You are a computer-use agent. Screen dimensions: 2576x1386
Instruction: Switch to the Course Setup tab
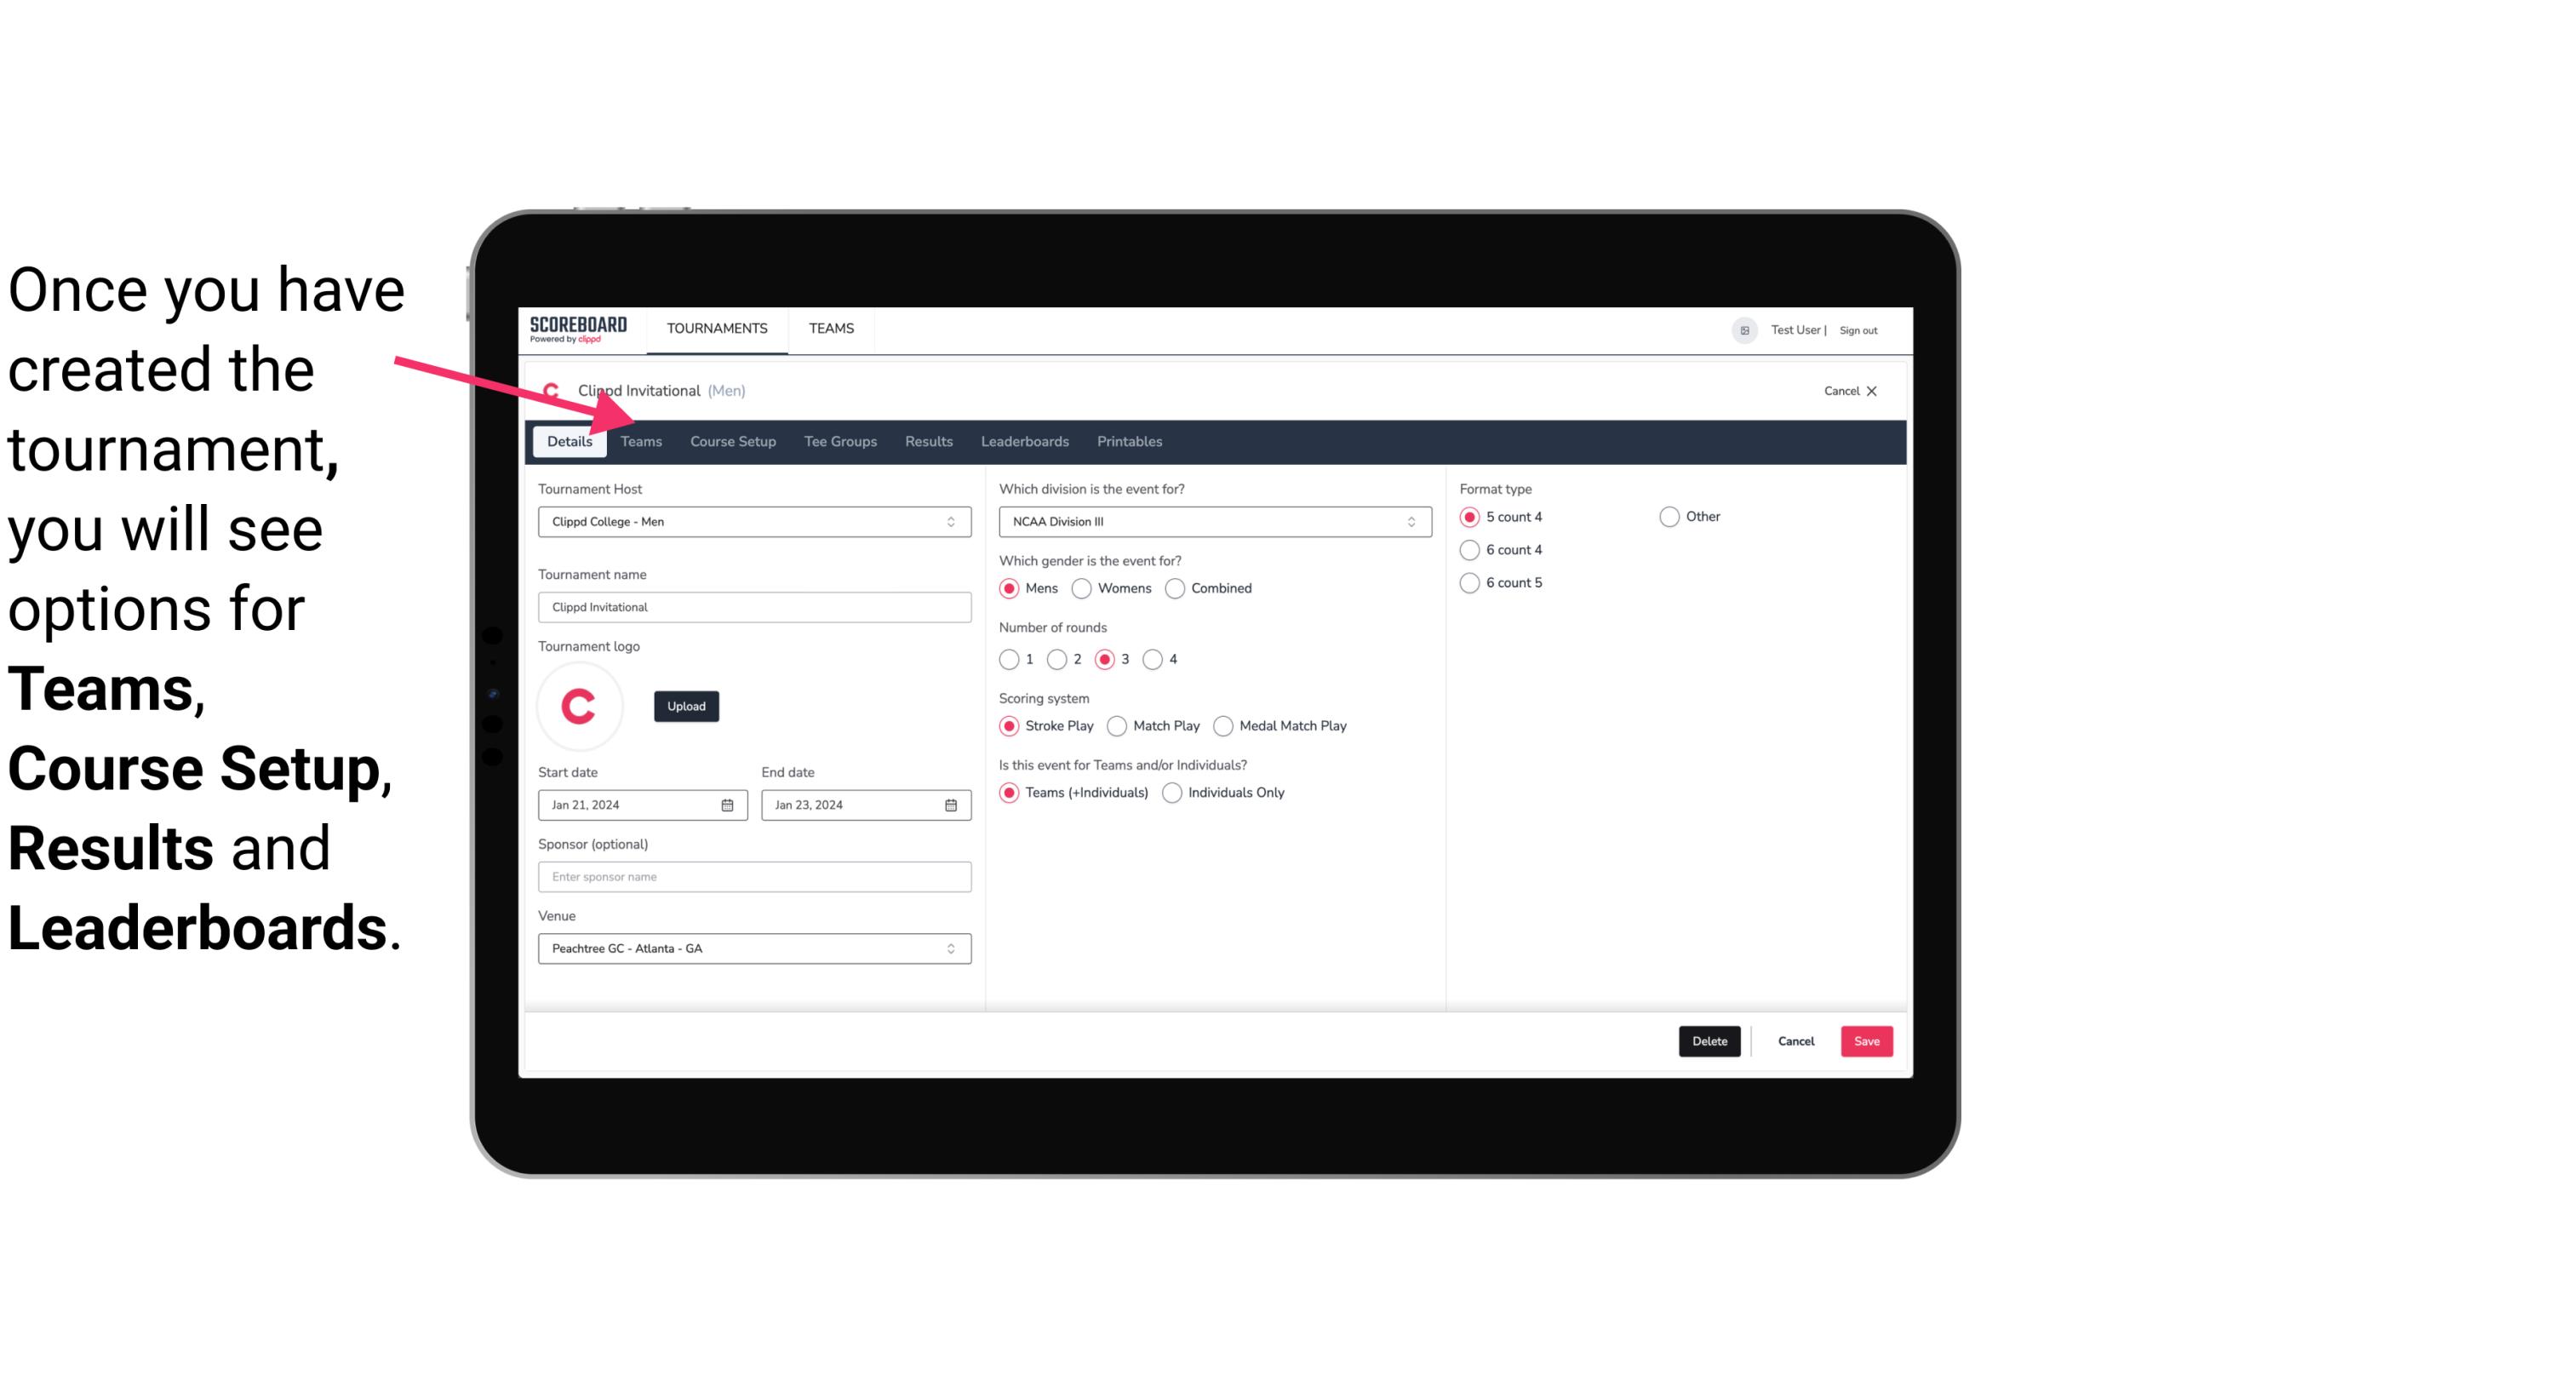[x=732, y=440]
